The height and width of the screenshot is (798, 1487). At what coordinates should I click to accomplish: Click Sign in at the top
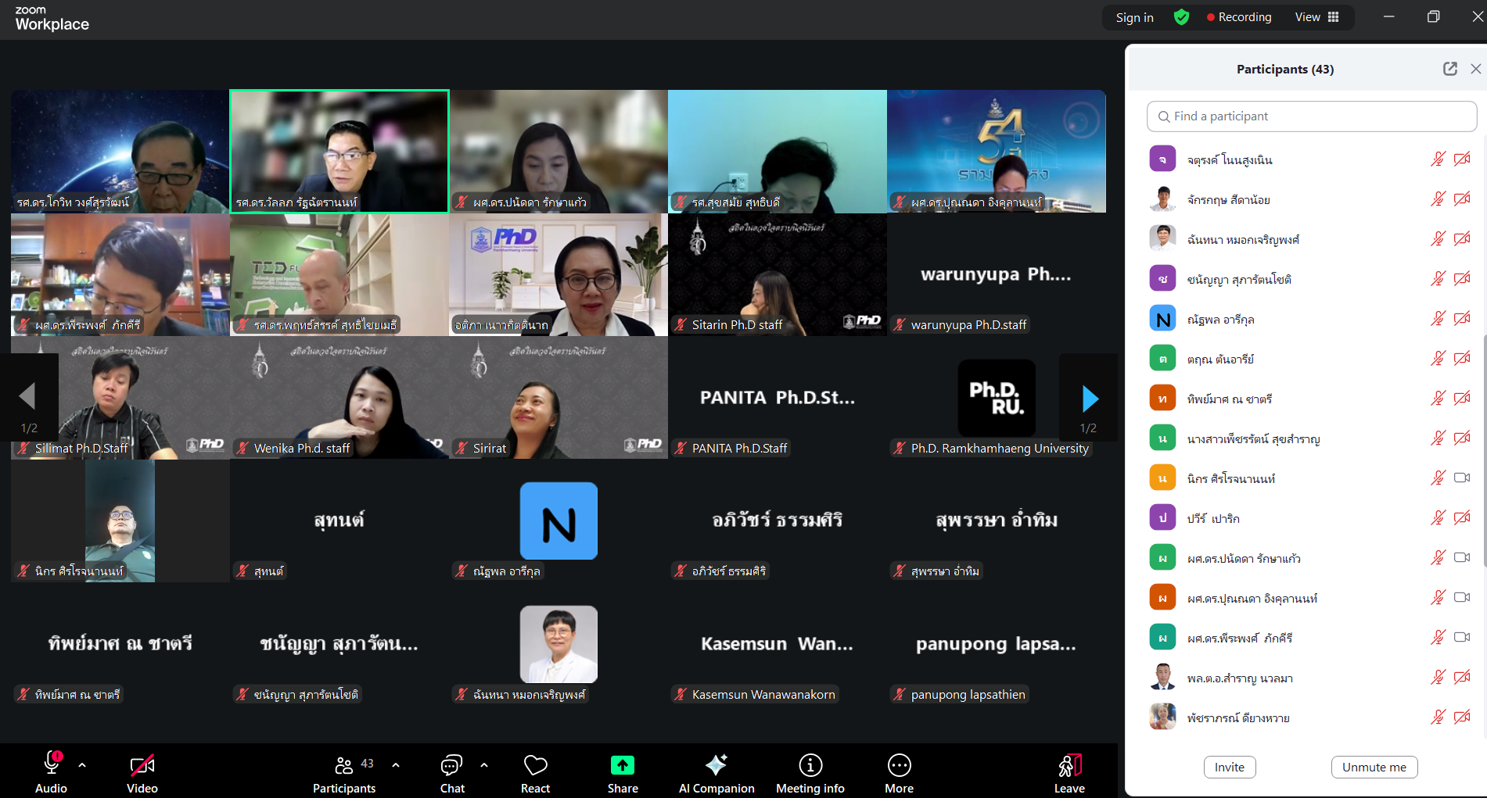[1134, 17]
